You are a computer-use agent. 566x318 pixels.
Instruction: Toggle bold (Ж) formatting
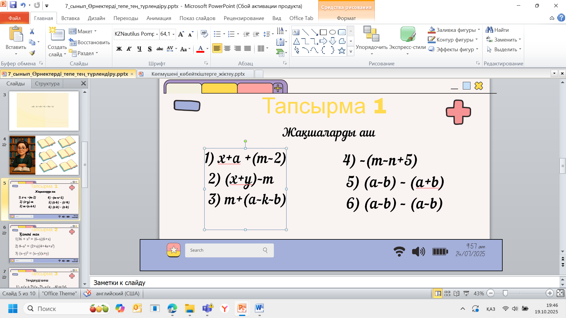[x=119, y=49]
